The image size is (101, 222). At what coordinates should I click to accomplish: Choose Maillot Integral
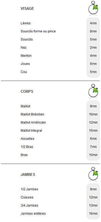pos(31,131)
